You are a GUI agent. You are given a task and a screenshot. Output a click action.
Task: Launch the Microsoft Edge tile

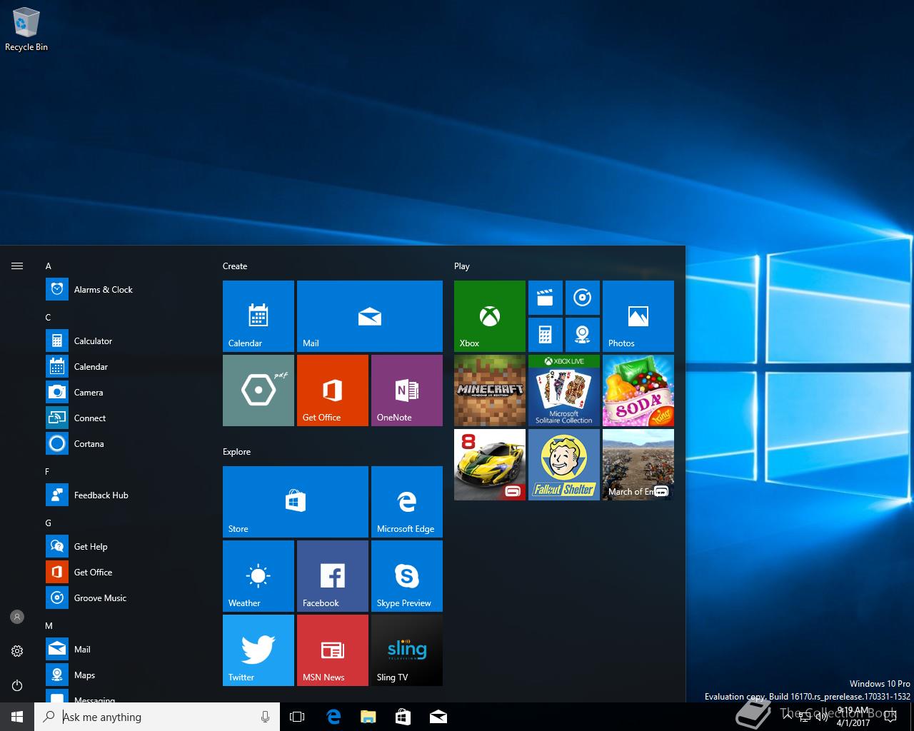(407, 502)
